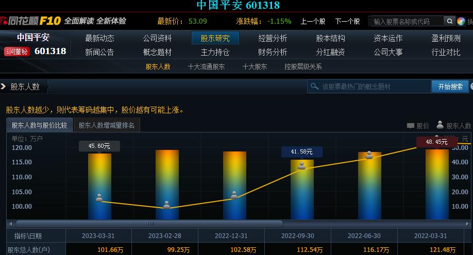Open the 财务分析 menu

click(273, 52)
